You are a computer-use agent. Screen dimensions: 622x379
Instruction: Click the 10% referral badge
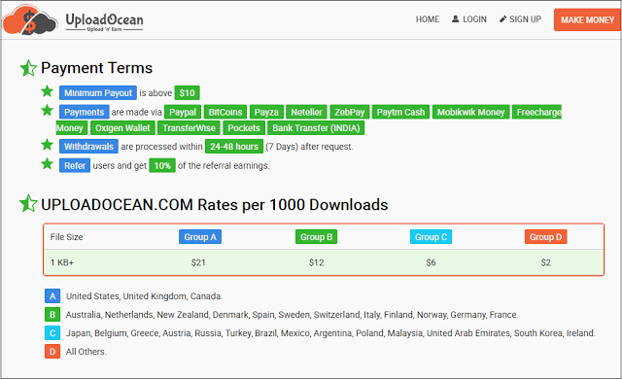pyautogui.click(x=162, y=165)
